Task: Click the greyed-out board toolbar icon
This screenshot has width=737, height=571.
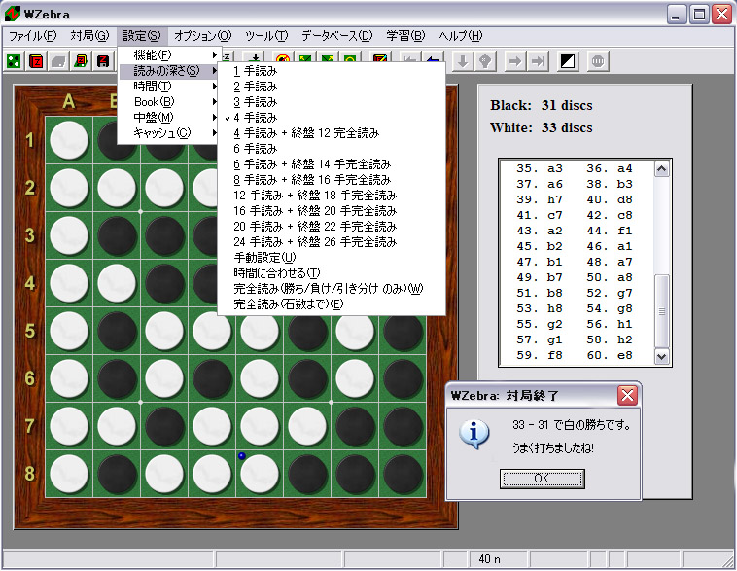Action: (58, 61)
